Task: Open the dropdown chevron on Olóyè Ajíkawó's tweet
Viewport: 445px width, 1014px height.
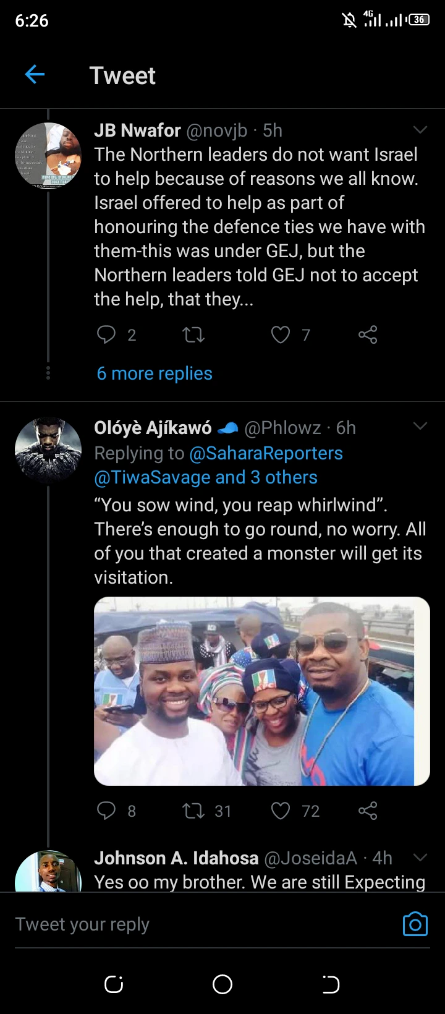Action: click(420, 426)
